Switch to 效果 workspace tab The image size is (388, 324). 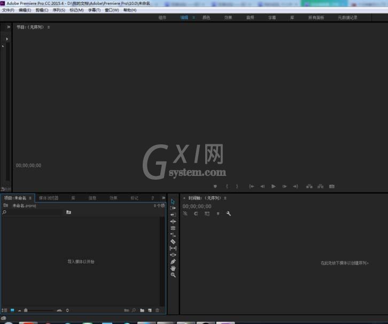coord(228,18)
